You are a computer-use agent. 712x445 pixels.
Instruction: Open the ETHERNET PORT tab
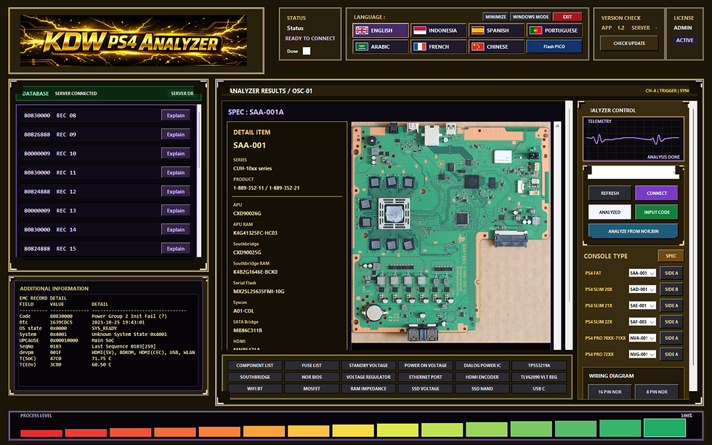(425, 377)
